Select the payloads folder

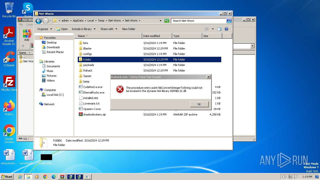tap(88, 65)
